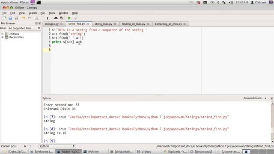Image resolution: width=274 pixels, height=154 pixels.
Task: Close the File Browser panel
Action: [40, 23]
